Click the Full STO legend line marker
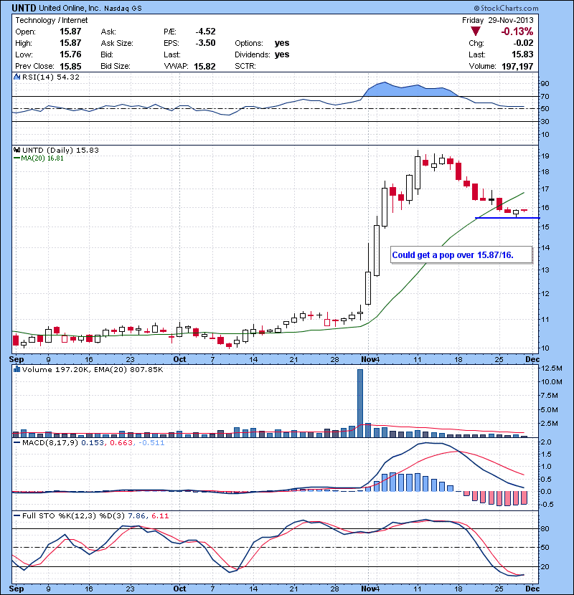574x595 pixels. point(17,515)
